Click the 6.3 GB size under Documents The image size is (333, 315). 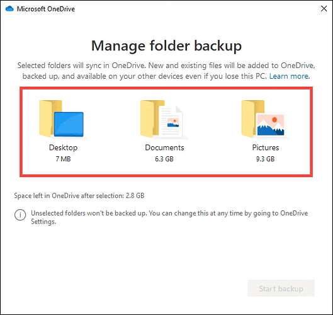[x=164, y=159]
